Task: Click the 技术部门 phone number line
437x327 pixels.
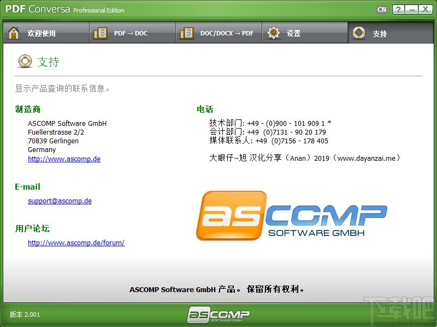Action: tap(270, 123)
